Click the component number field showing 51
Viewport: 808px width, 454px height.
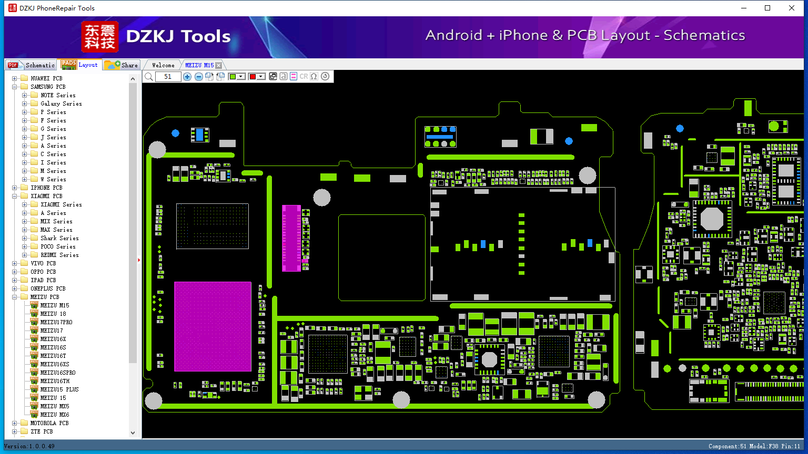(x=168, y=77)
